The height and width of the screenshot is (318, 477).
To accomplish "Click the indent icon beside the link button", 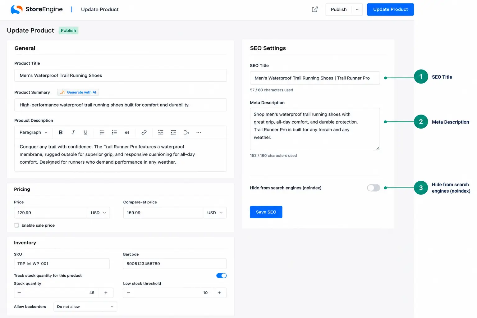I will click(161, 132).
